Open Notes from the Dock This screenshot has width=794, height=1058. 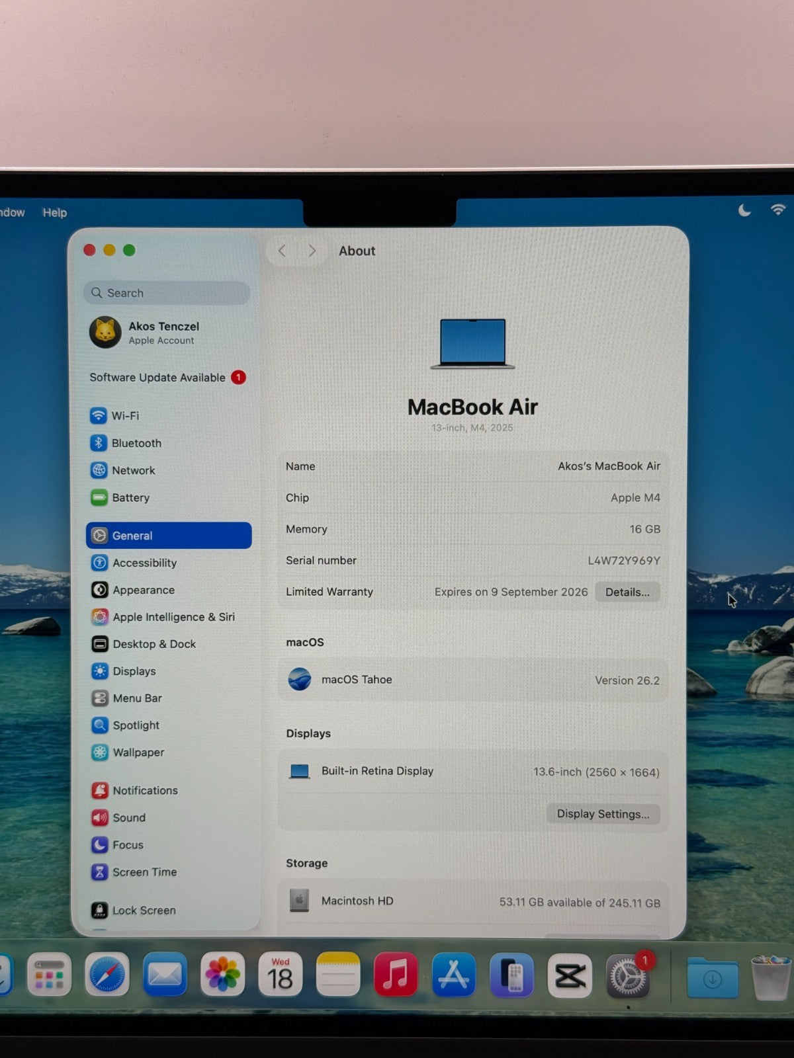[x=338, y=974]
